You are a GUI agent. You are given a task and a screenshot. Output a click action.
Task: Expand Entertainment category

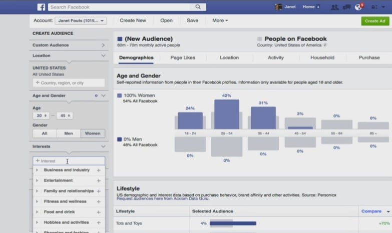pyautogui.click(x=37, y=180)
